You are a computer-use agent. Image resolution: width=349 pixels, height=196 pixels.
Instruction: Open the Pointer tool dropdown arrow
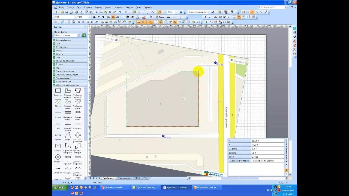pyautogui.click(x=143, y=12)
